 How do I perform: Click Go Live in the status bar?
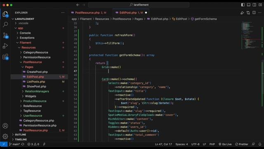(x=225, y=144)
